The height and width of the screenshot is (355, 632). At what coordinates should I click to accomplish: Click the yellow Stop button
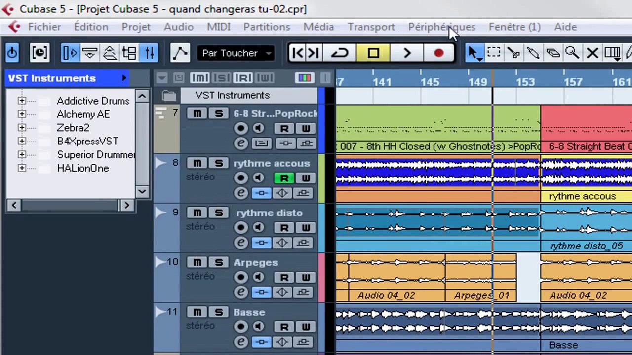tap(373, 53)
